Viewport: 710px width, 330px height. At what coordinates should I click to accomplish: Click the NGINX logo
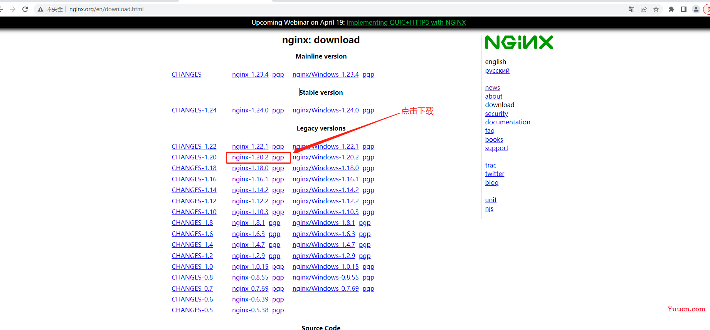coord(519,42)
